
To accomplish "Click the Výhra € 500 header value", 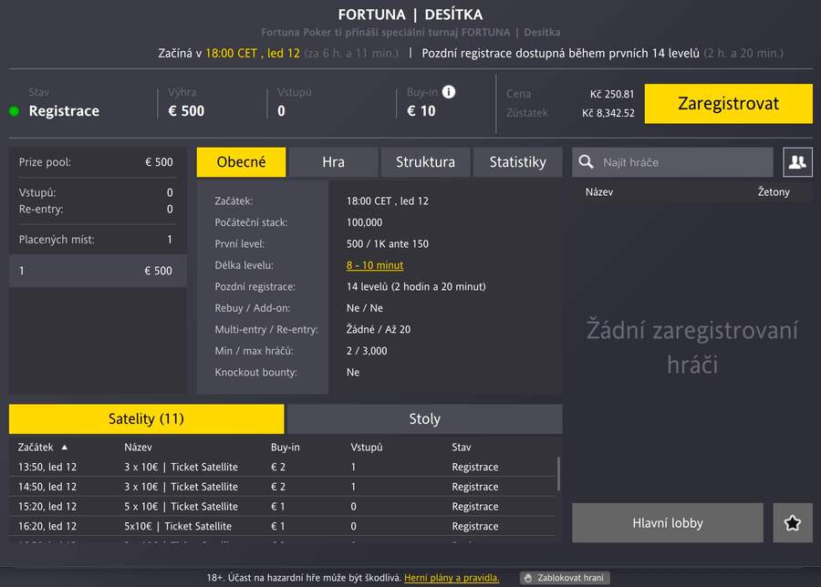I will coord(186,111).
